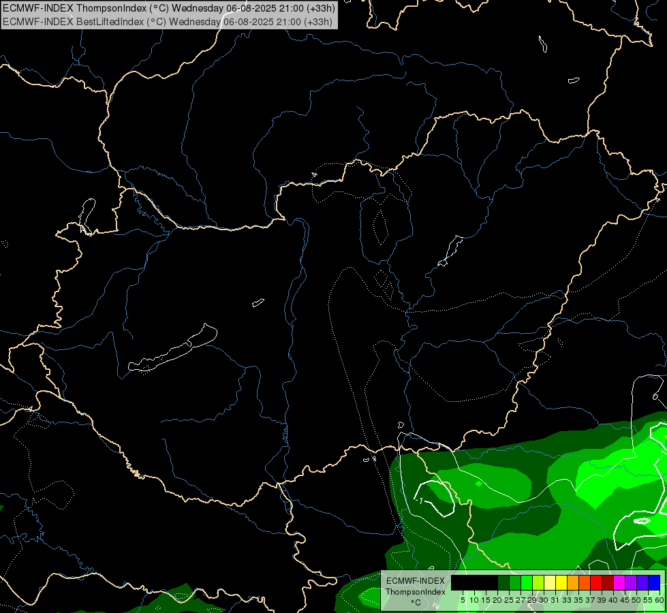667x613 pixels.
Task: Click the ThompsonIndex legend label
Action: [416, 592]
